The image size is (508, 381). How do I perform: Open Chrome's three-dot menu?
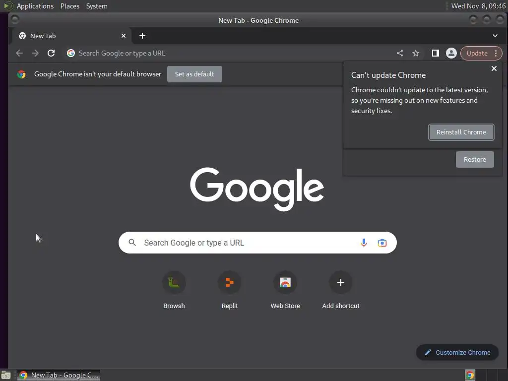point(496,53)
